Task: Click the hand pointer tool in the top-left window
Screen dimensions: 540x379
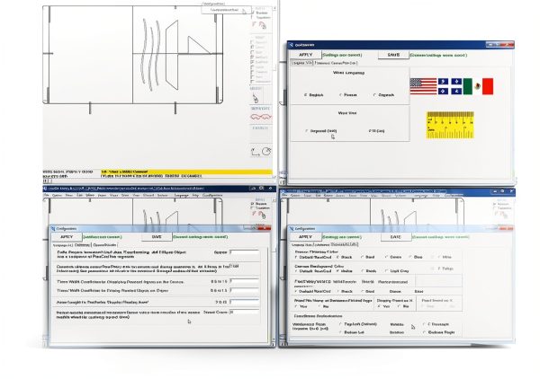Action: [x=256, y=98]
